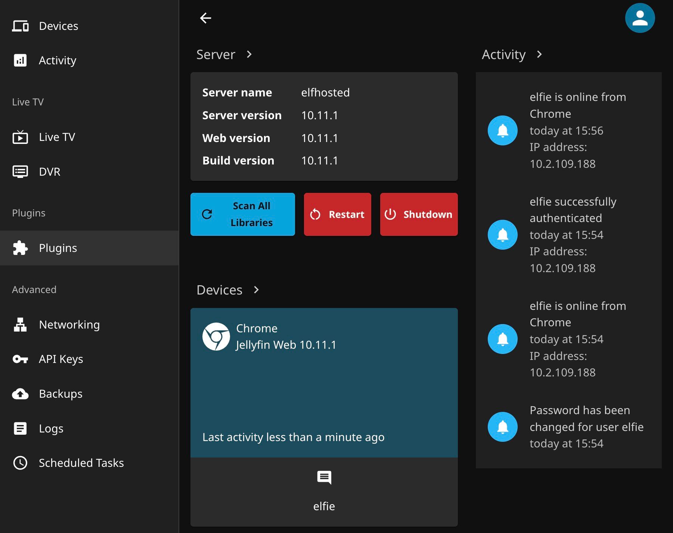Click 'today at 15:56' timestamp
Screen dimensions: 673x533
coord(566,130)
